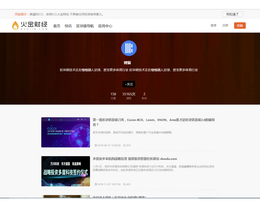Open the 快讯 navigation item
The image size is (260, 208).
click(x=68, y=26)
